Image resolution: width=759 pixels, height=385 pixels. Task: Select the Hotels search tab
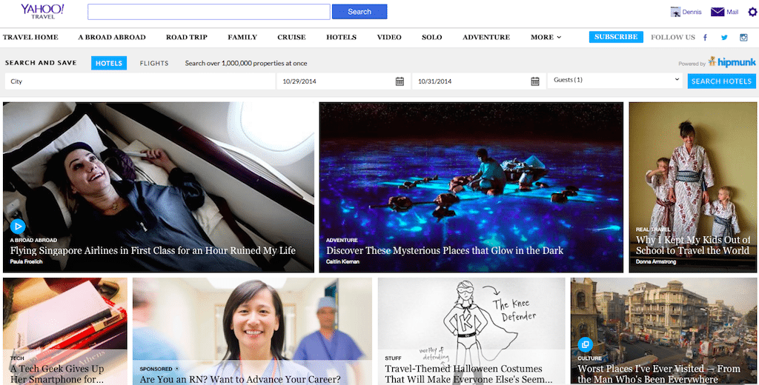109,63
